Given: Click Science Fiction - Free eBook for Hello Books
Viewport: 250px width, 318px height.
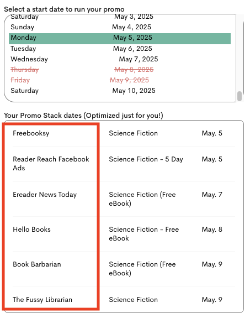Looking at the screenshot, I should (x=144, y=234).
